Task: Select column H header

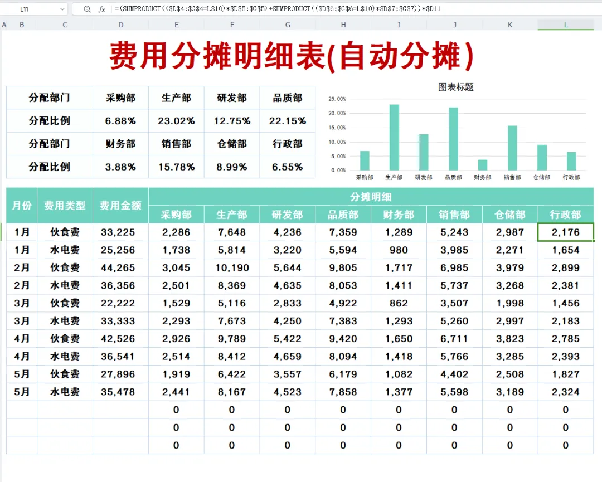Action: coord(343,25)
